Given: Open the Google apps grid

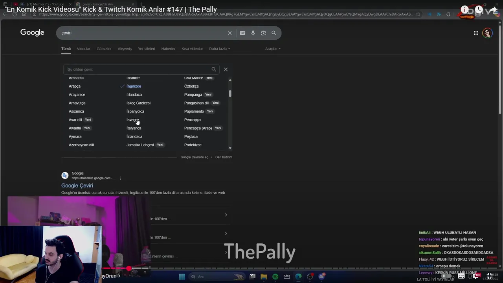Looking at the screenshot, I should click(476, 33).
